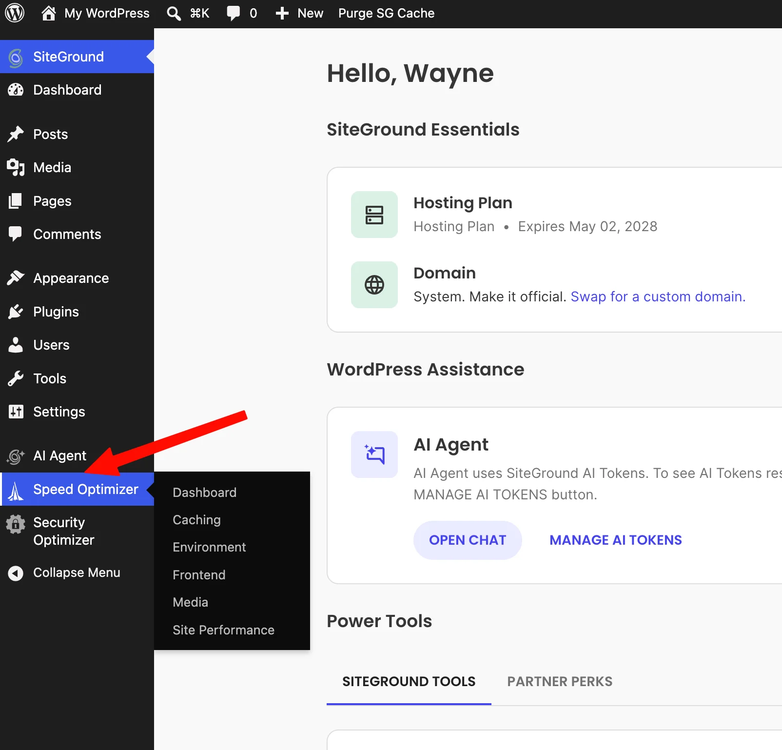Click the Posts pushpin icon
This screenshot has width=782, height=750.
(x=16, y=134)
